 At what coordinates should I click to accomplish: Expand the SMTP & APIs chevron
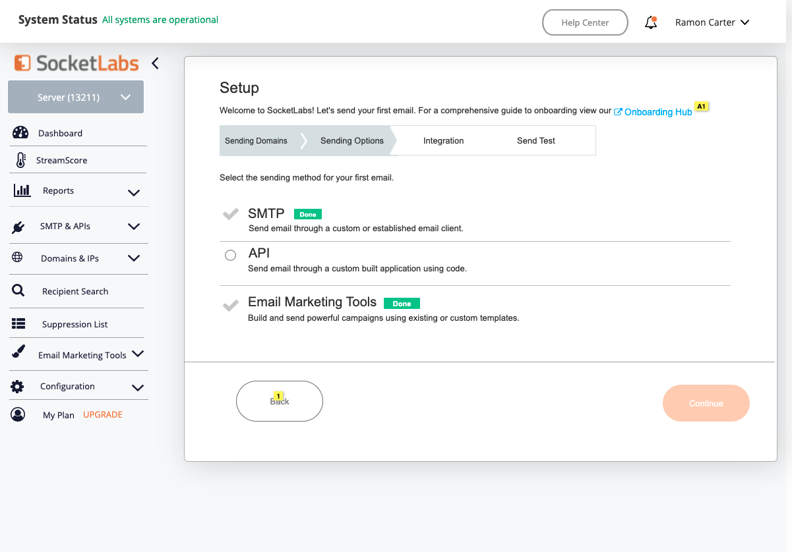point(134,226)
